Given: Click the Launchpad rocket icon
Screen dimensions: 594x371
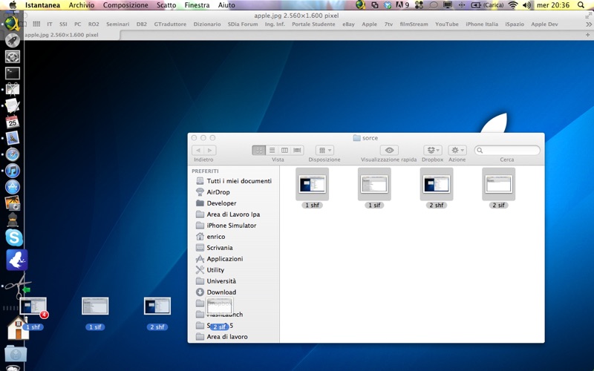Looking at the screenshot, I should (x=13, y=39).
